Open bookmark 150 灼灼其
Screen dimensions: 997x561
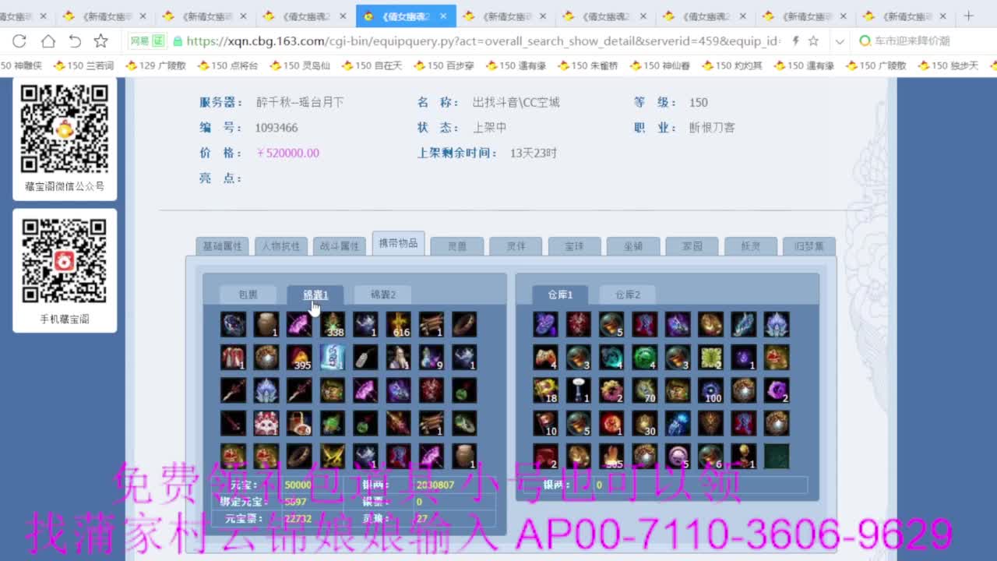coord(732,66)
